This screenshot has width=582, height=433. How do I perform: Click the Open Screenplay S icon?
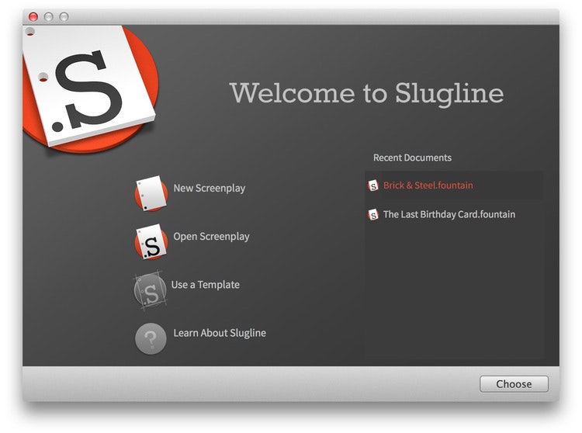(151, 241)
